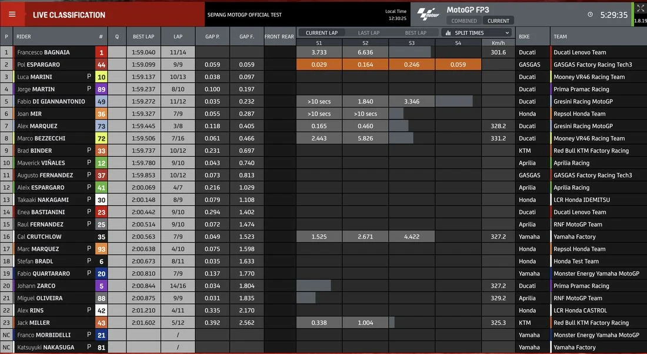Click the Mooney VR46 Racing Team for Marini
Screen dimensions: 647x354
pyautogui.click(x=589, y=77)
